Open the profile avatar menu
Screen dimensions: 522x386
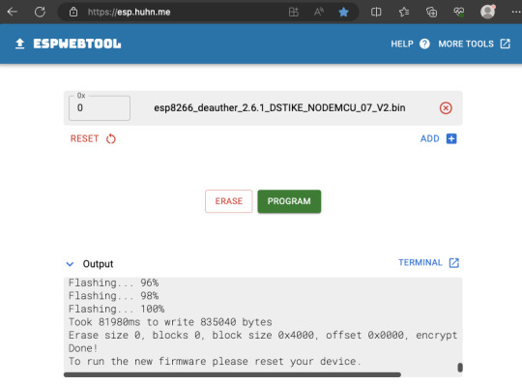(488, 12)
